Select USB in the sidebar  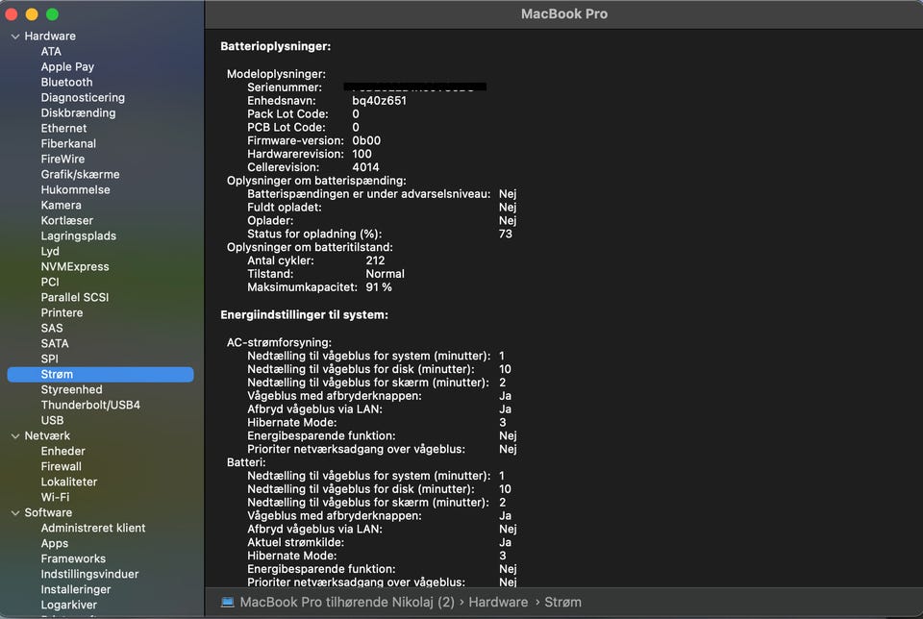click(x=52, y=420)
